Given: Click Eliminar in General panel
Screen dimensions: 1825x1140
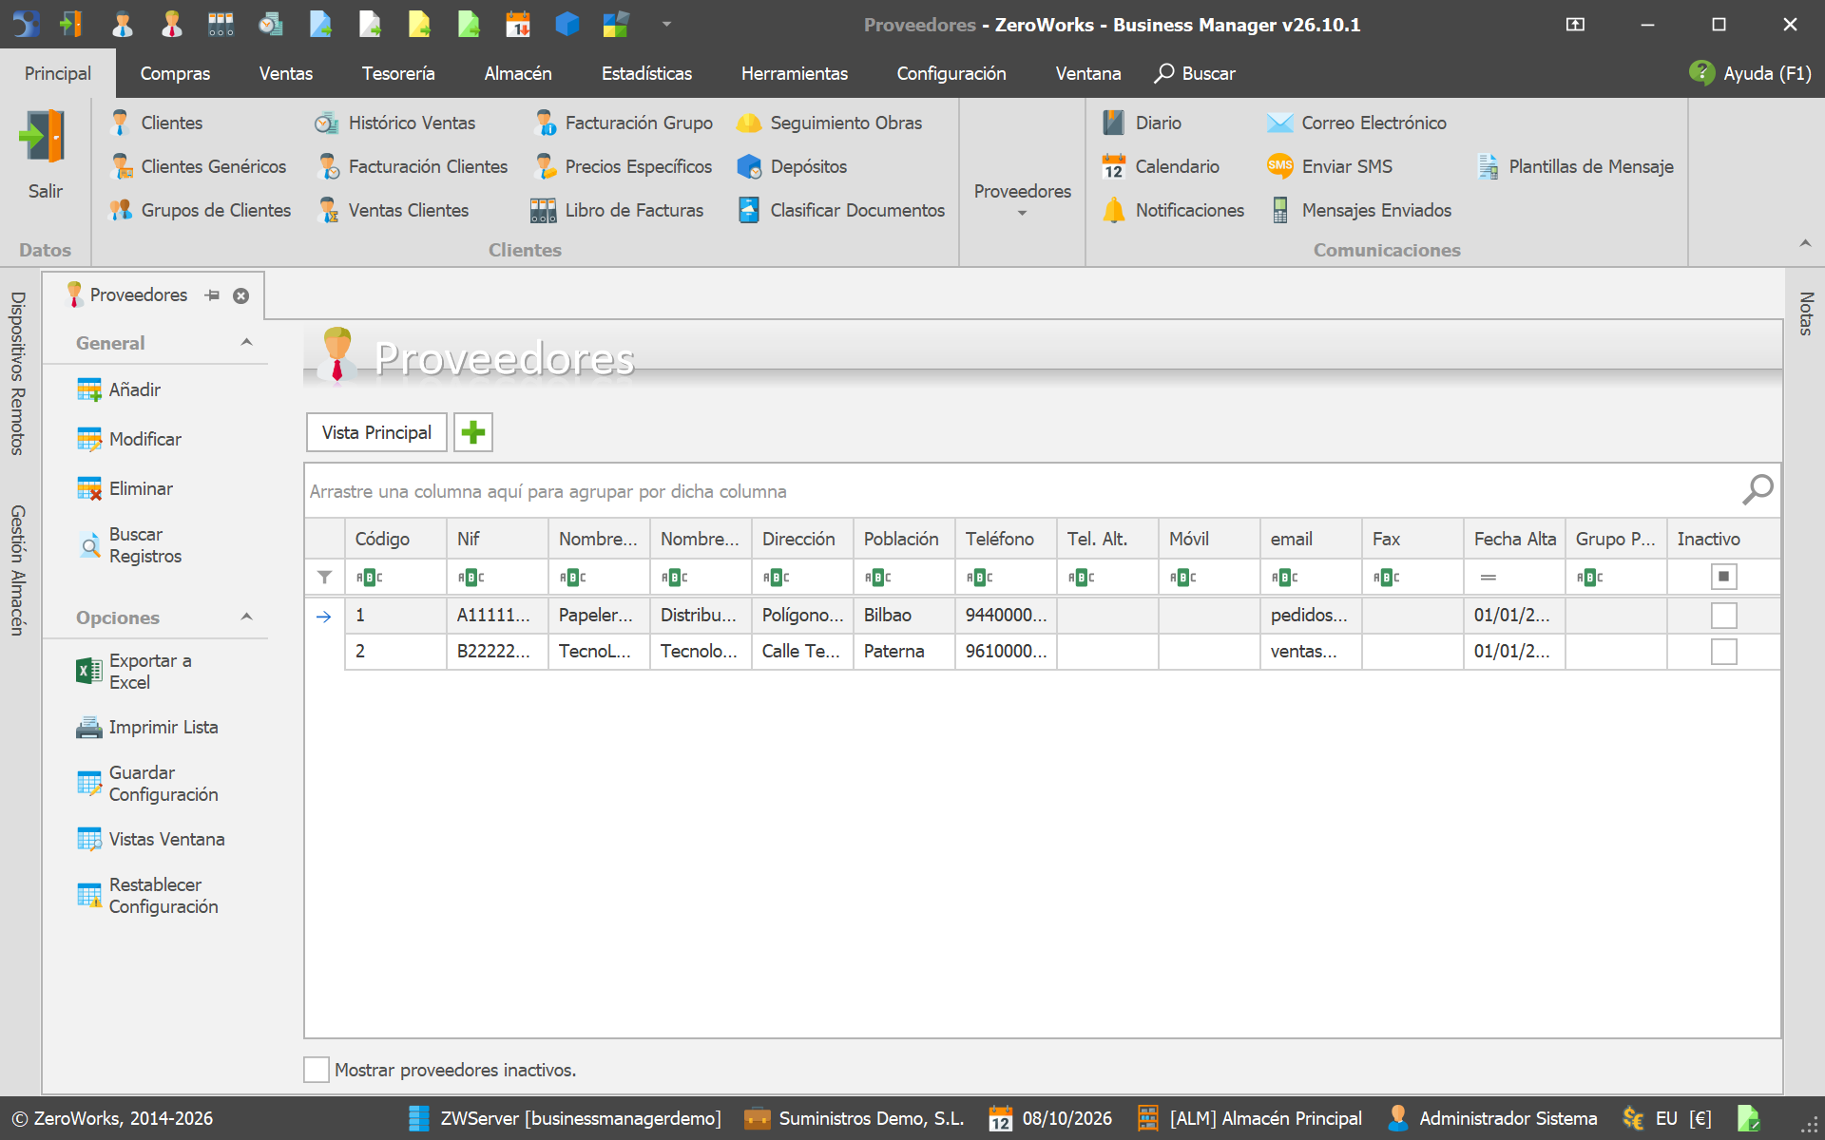Looking at the screenshot, I should pos(125,488).
